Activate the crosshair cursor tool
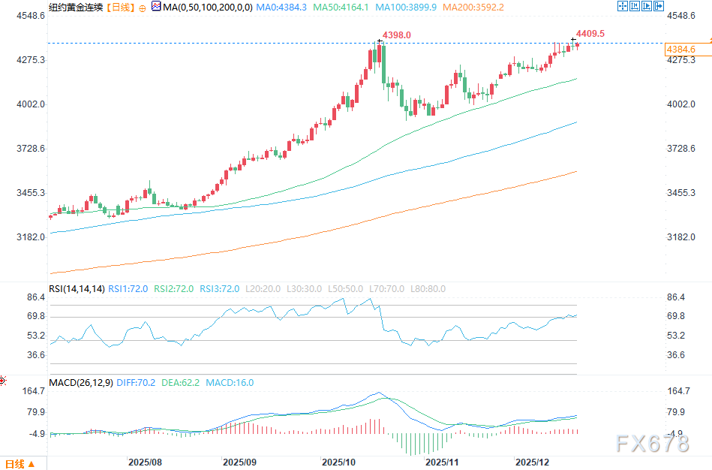This screenshot has width=712, height=470. [623, 6]
